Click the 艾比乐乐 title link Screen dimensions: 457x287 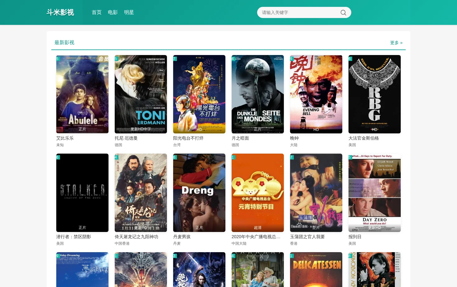[65, 138]
